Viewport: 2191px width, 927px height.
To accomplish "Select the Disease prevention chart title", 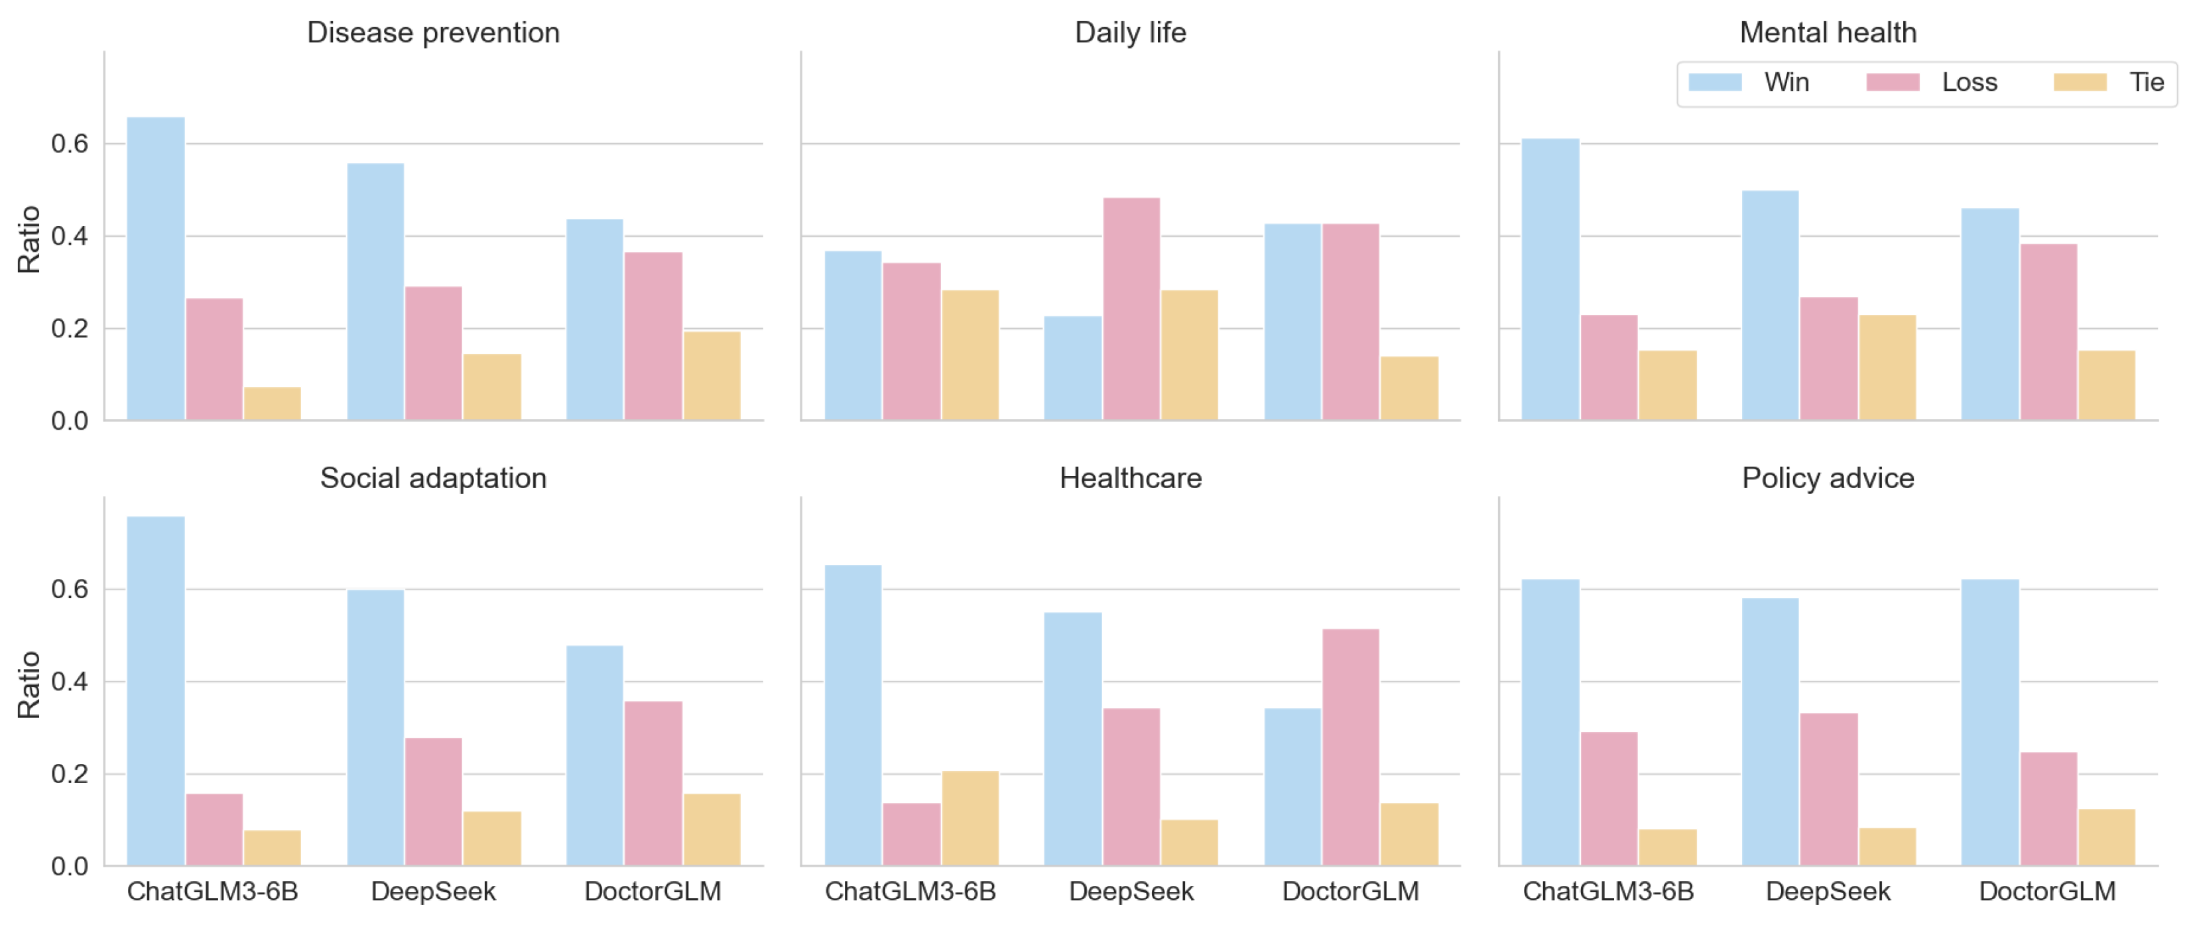I will (x=433, y=32).
